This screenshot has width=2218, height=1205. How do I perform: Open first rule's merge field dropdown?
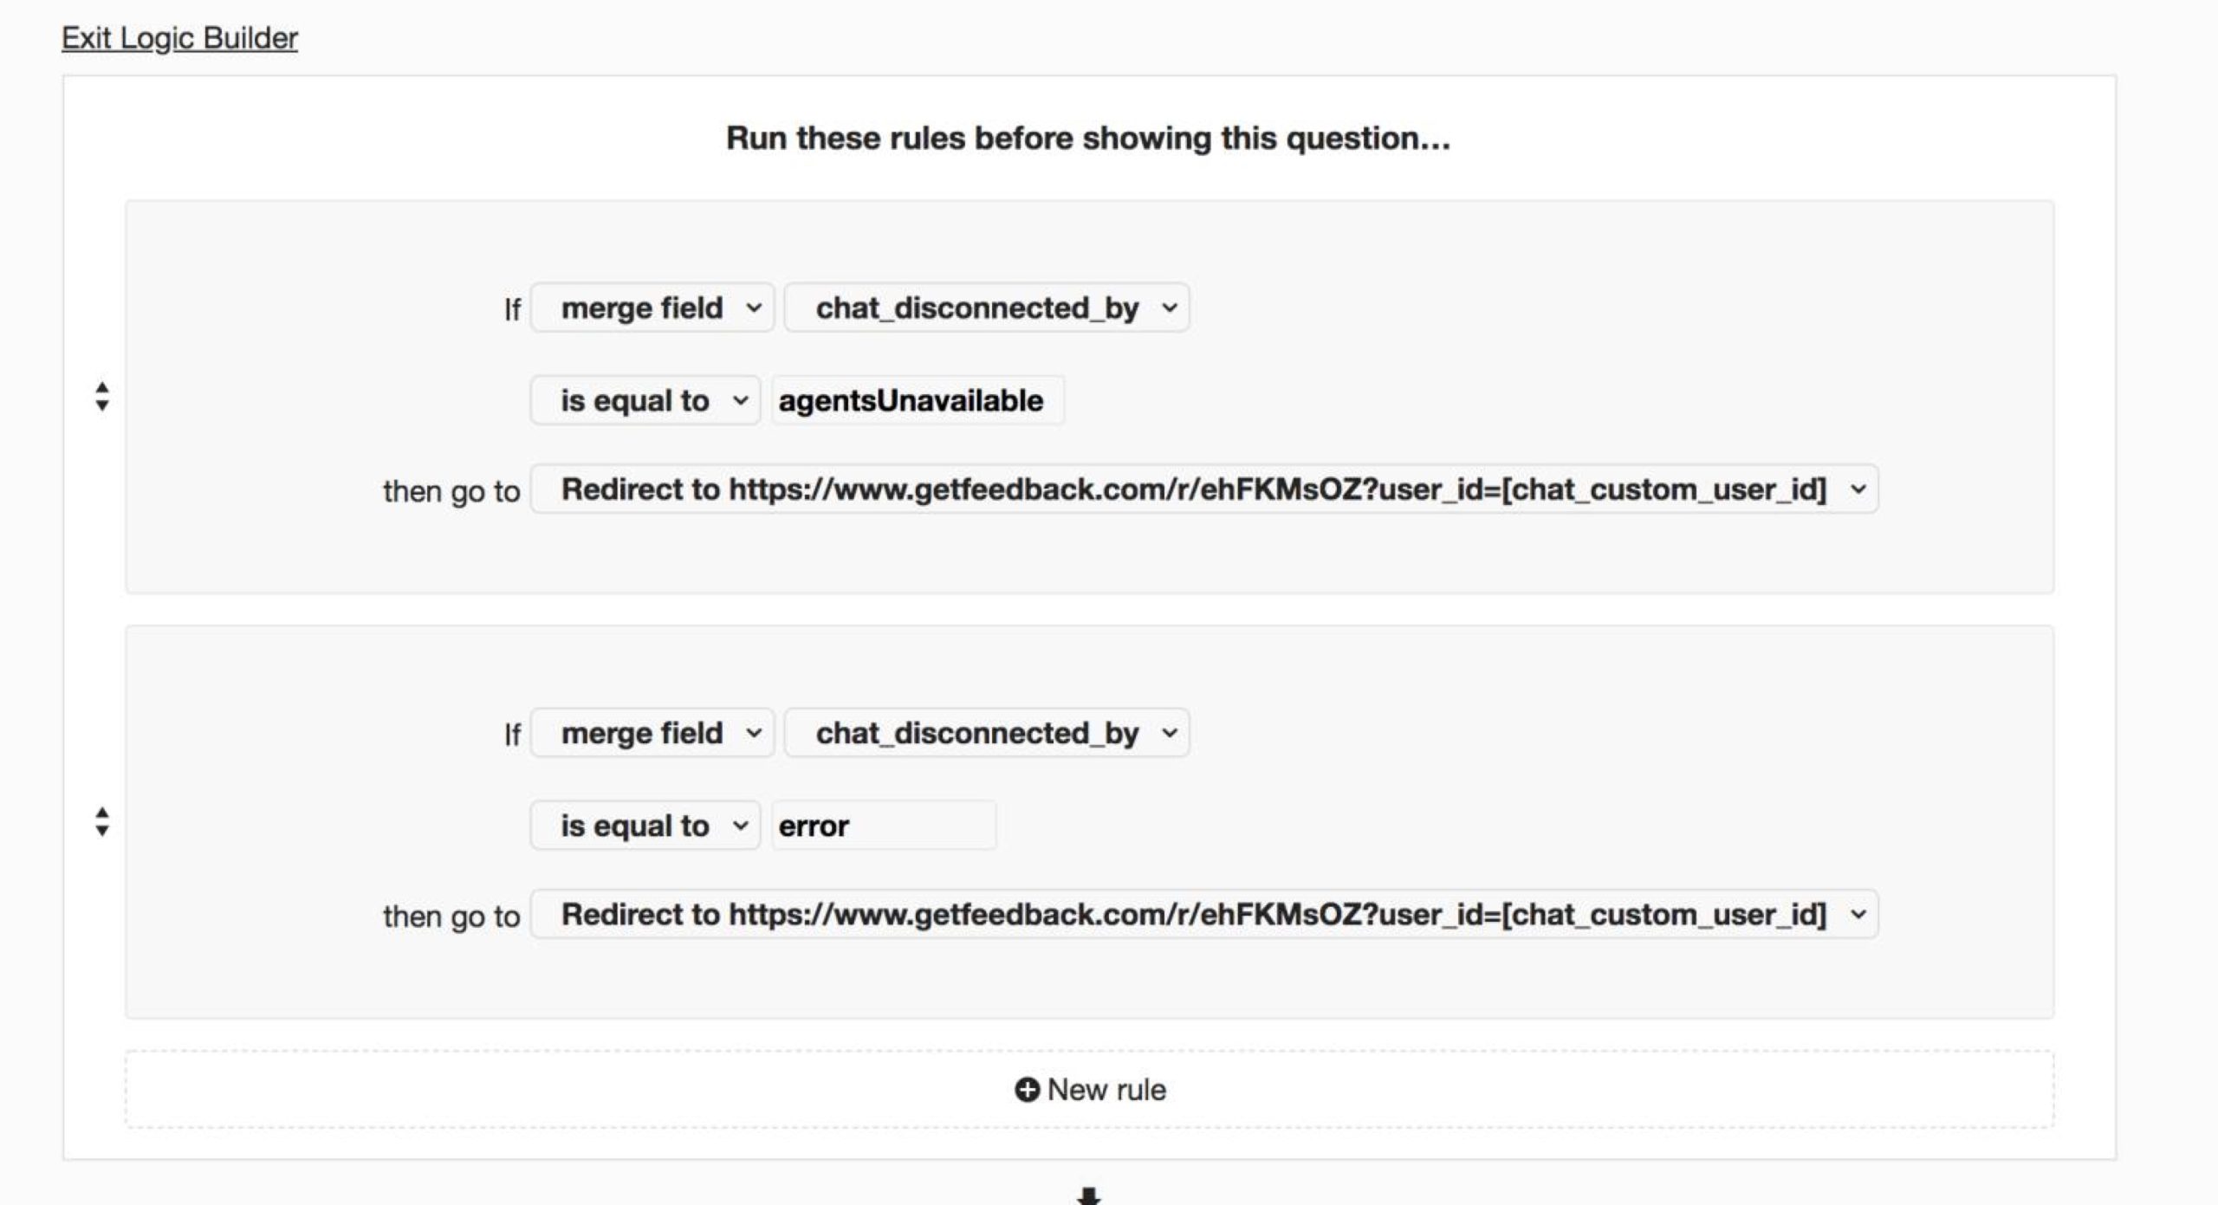[x=652, y=308]
